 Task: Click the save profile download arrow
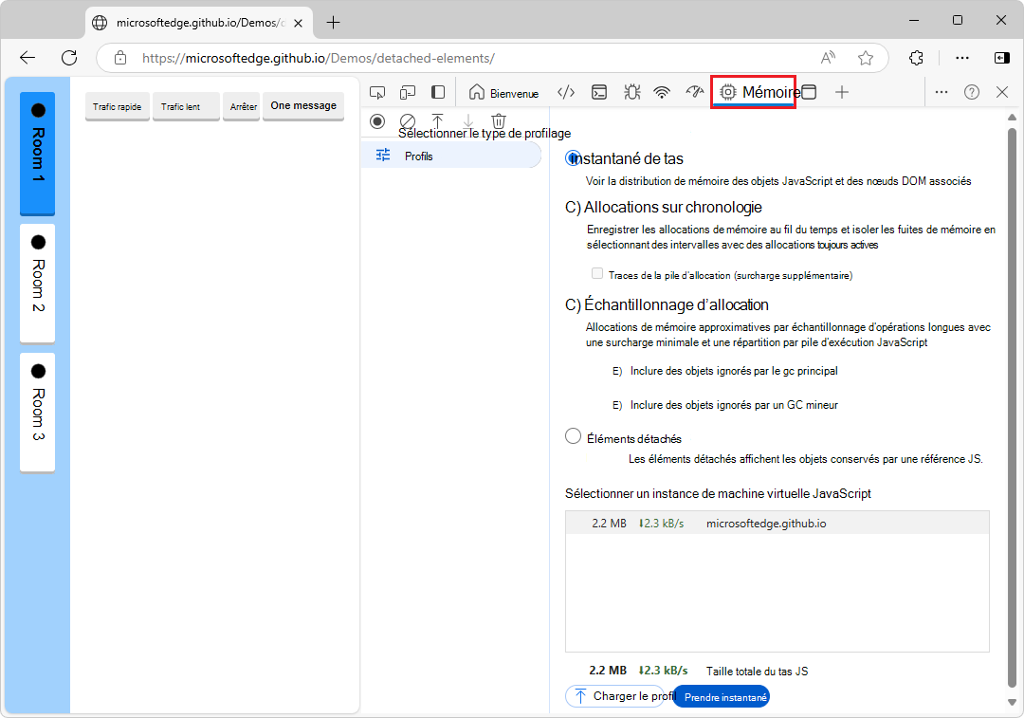pos(468,120)
